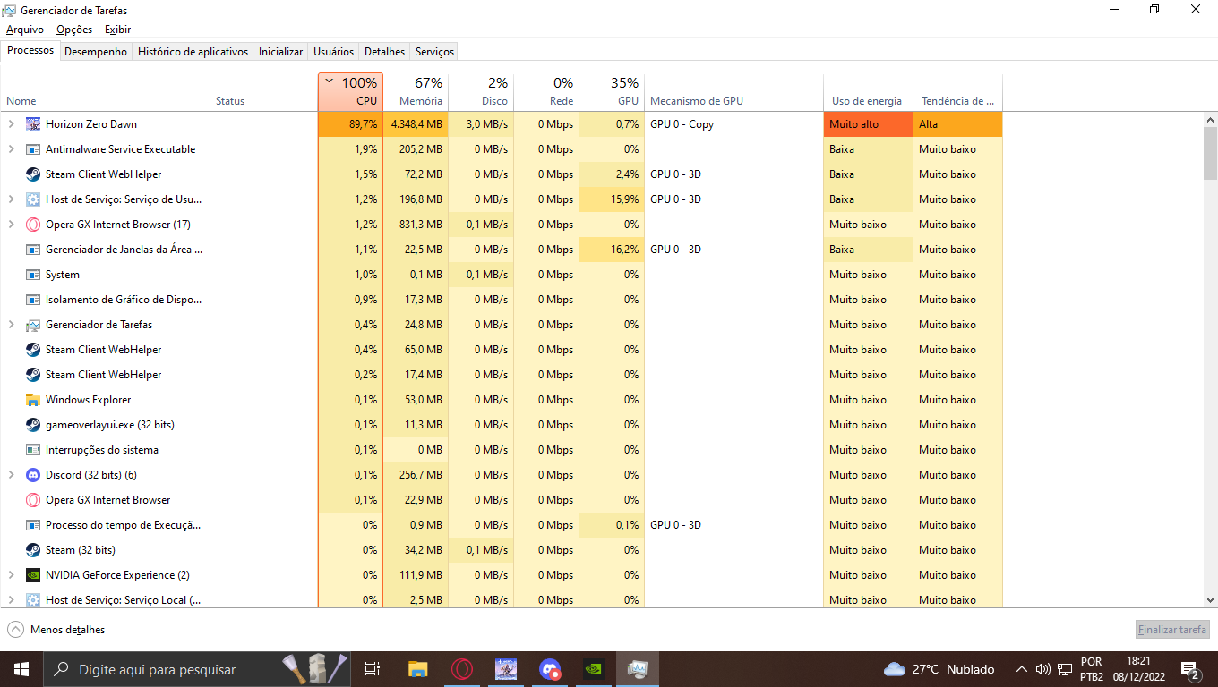Switch to the Histórico de aplicativos tab
1218x687 pixels.
click(193, 52)
